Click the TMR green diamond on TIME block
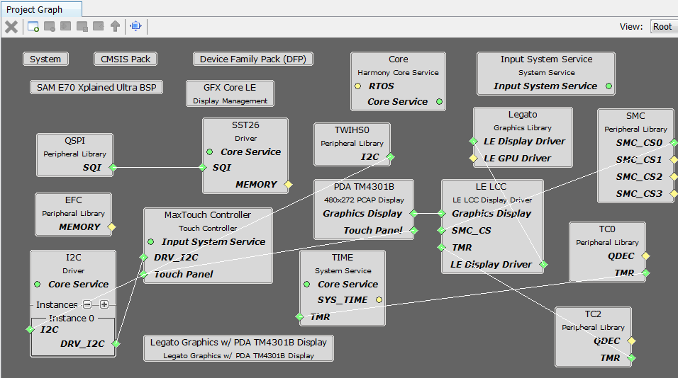Screen dimensions: 678x378 pos(300,317)
